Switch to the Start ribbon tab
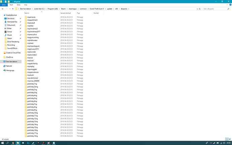The width and height of the screenshot is (232, 145). point(11,5)
